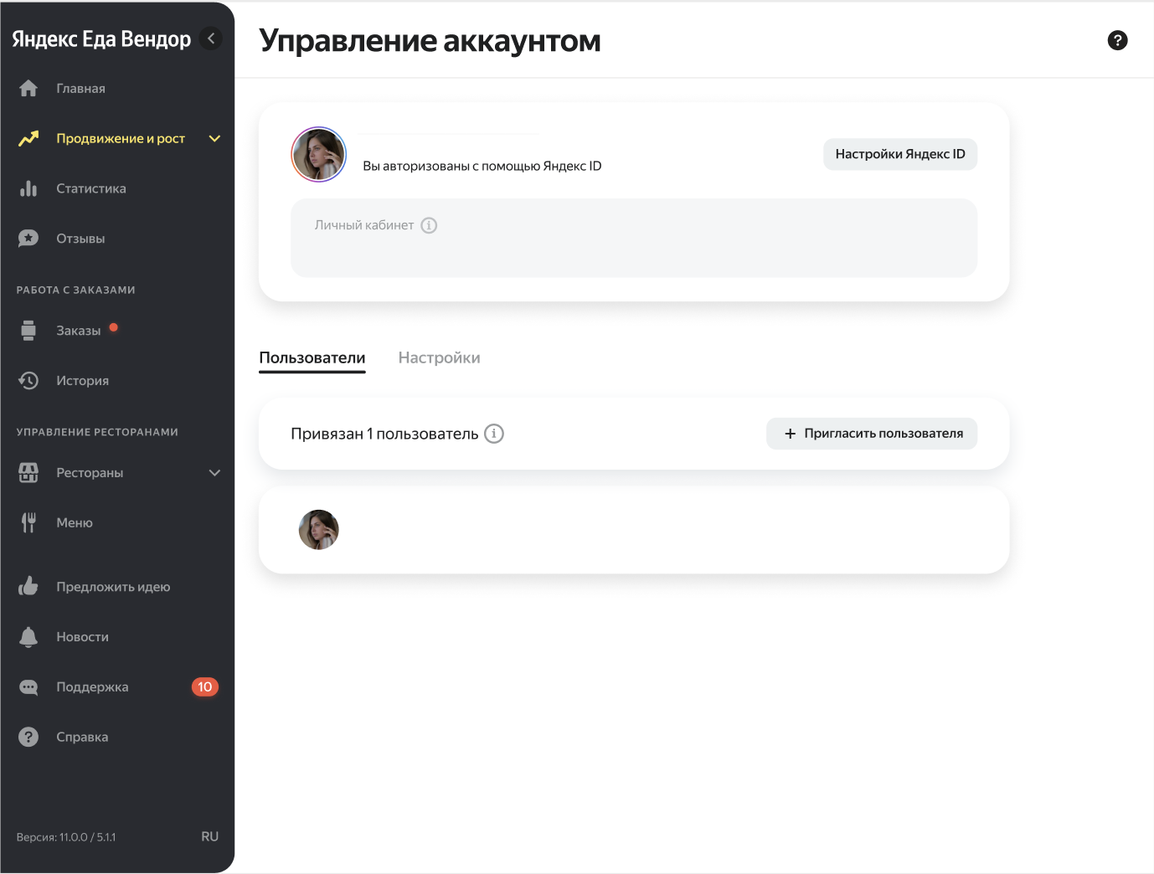Select the Пользователи tab
This screenshot has width=1154, height=874.
(x=312, y=357)
